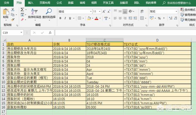Toggle Italic formatting
Viewport: 196px width, 115px height.
65,18
